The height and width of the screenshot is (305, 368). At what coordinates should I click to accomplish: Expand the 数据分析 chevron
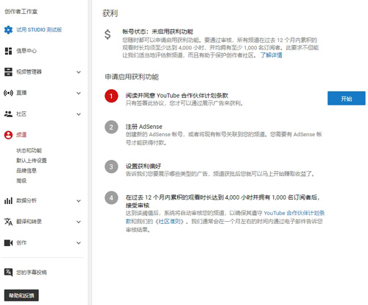79,201
